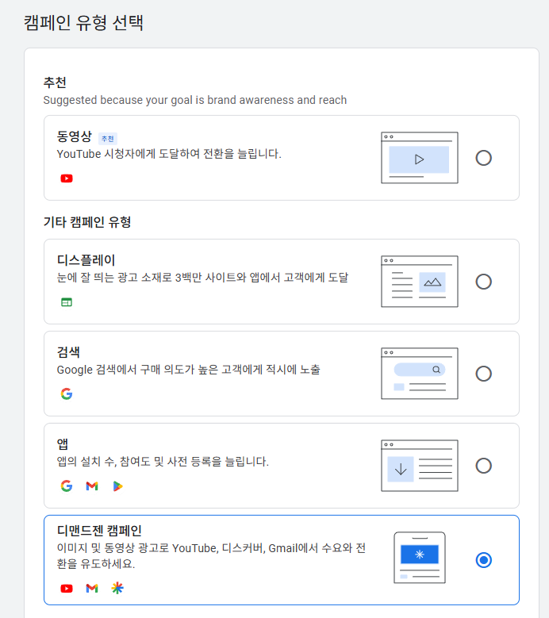Select the 동영상 campaign radio button
Image resolution: width=549 pixels, height=618 pixels.
coord(483,158)
